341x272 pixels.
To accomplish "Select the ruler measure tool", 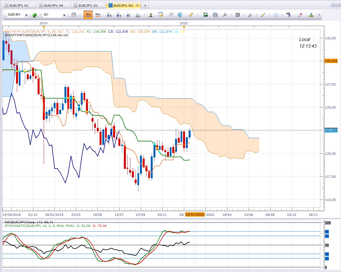I will (191, 15).
